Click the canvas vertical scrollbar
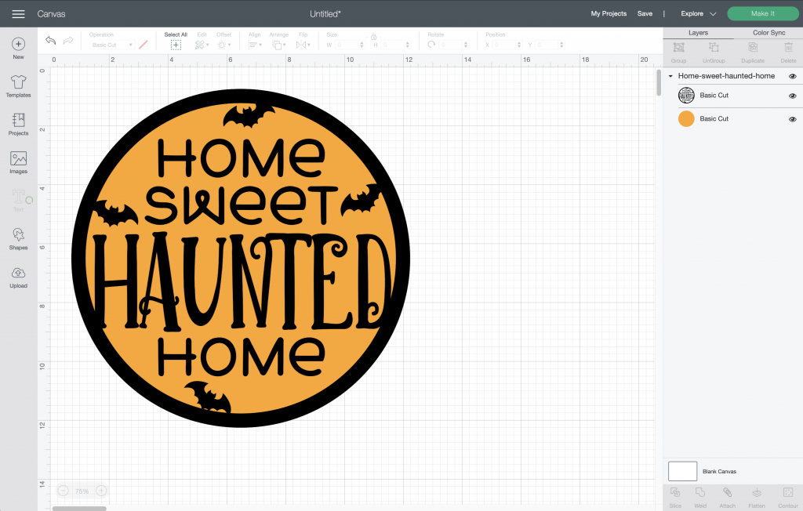 tap(659, 82)
